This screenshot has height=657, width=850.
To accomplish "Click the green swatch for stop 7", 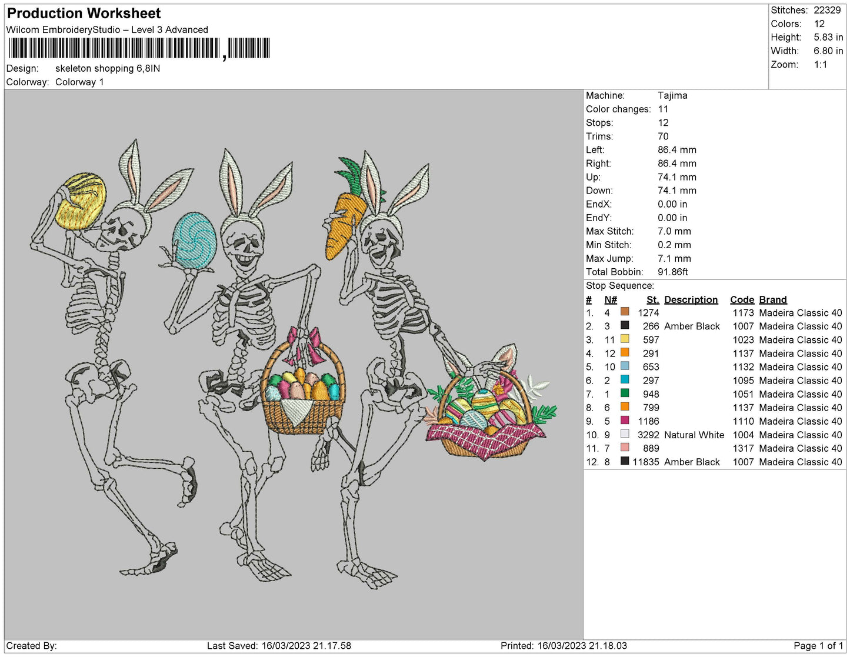I will pos(625,393).
